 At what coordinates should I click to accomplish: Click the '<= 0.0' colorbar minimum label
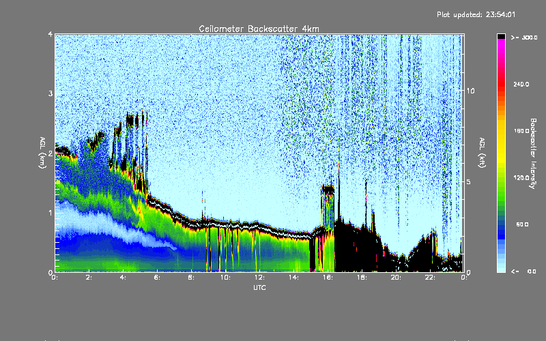click(524, 271)
